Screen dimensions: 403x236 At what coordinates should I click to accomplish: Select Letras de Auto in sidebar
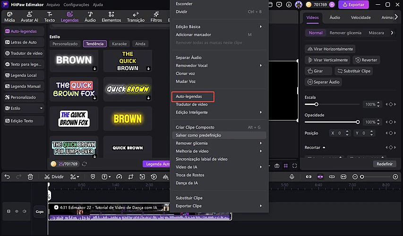pyautogui.click(x=24, y=42)
